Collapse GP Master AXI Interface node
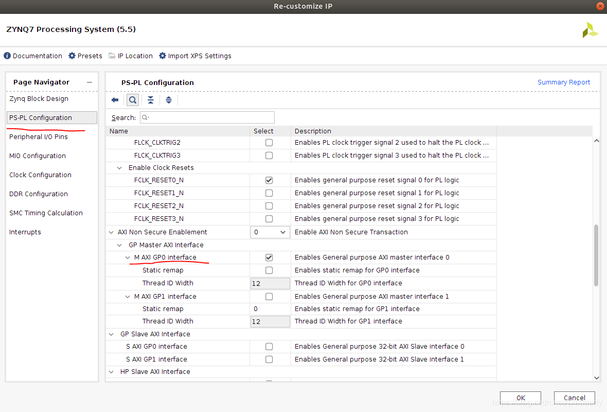This screenshot has width=607, height=412. tap(119, 245)
